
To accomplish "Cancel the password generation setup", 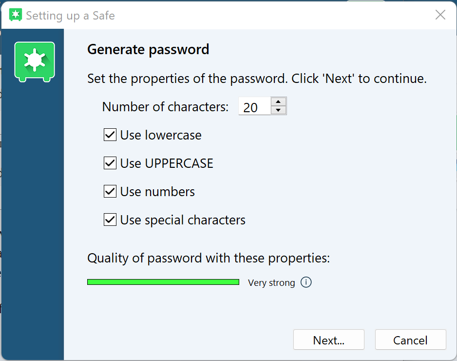I will (x=410, y=340).
